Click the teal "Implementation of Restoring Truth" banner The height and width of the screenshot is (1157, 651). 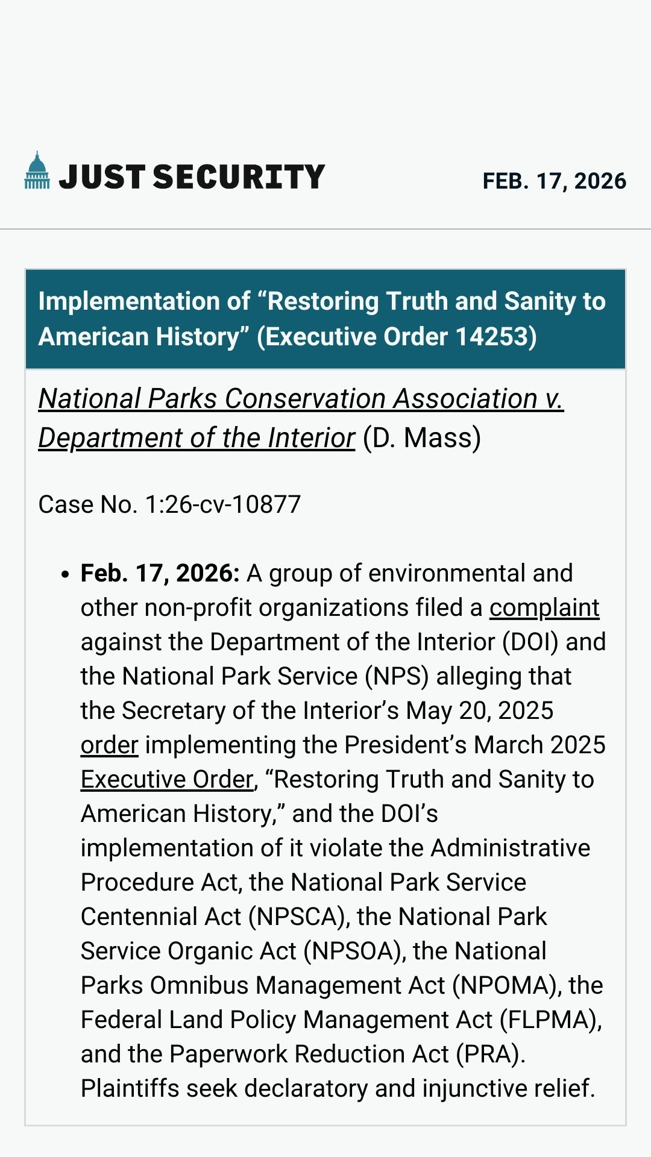click(x=325, y=319)
